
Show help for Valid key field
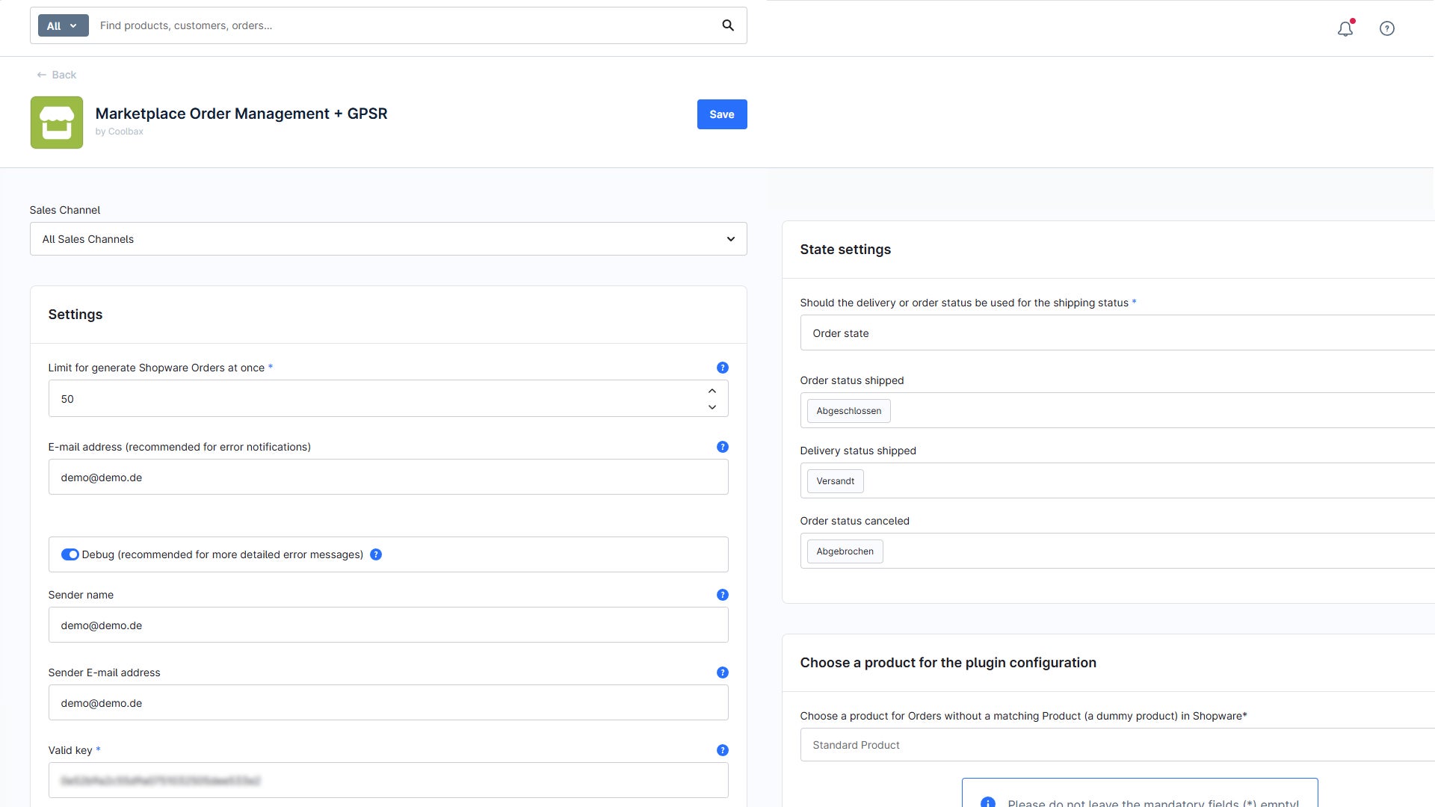722,750
